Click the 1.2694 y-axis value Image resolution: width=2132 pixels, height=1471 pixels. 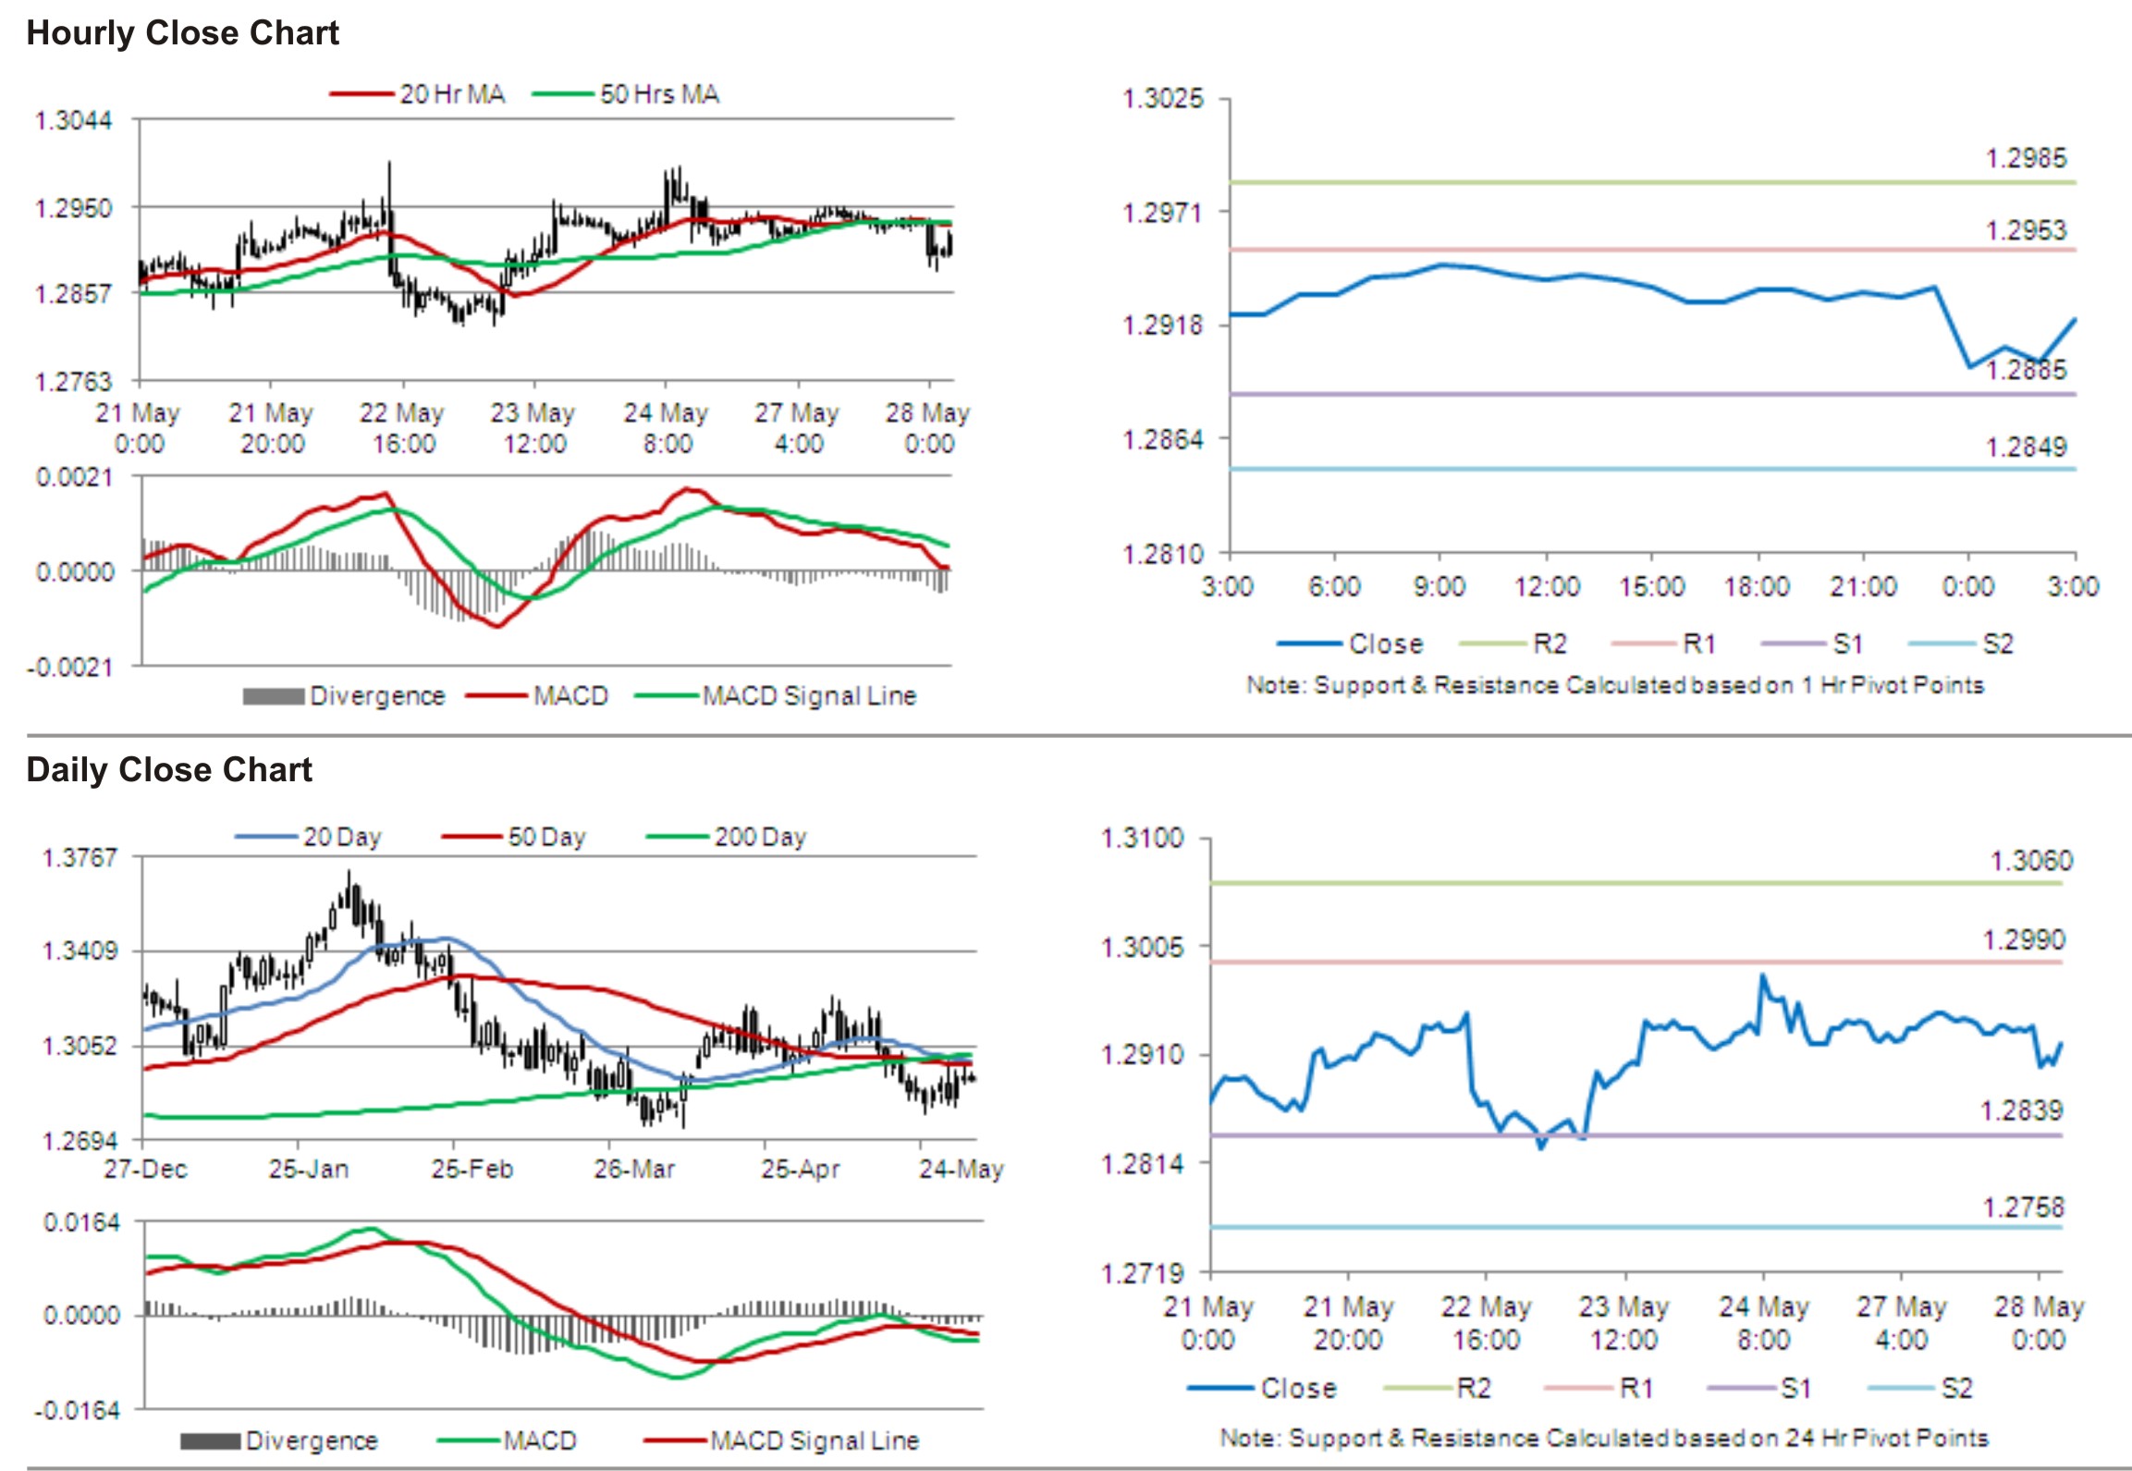80,1140
